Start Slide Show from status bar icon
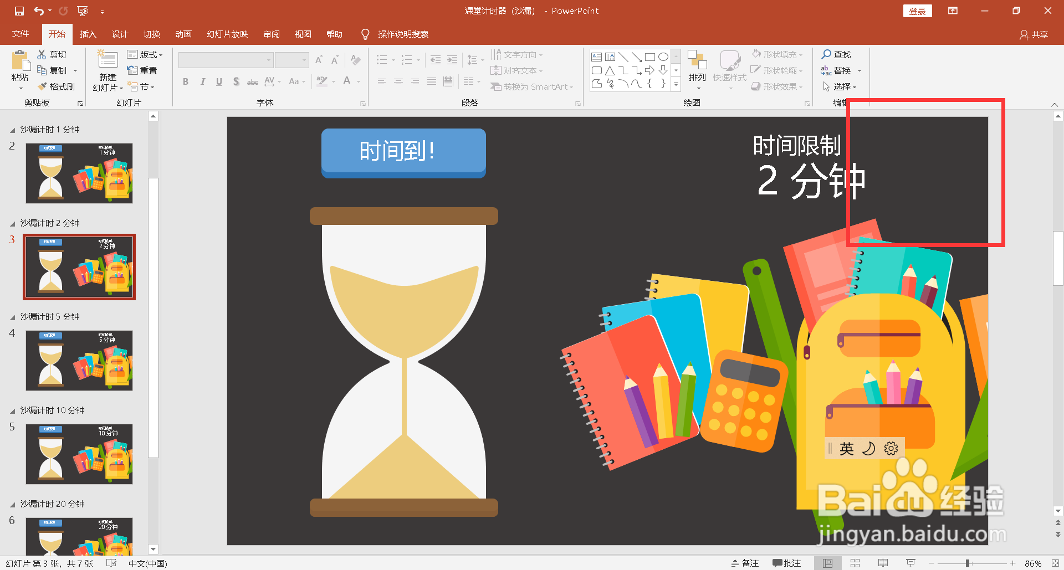The width and height of the screenshot is (1064, 570). click(910, 563)
